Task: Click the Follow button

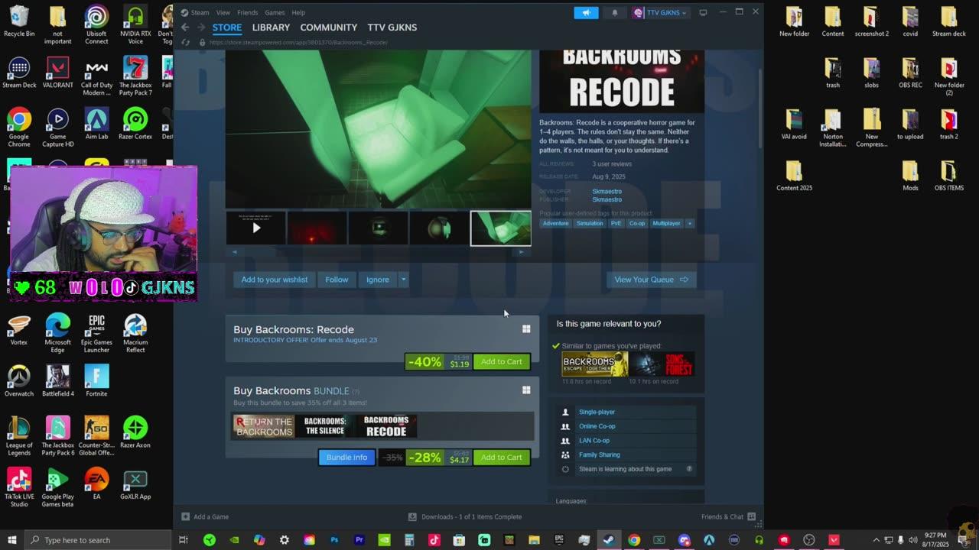Action: click(x=337, y=280)
